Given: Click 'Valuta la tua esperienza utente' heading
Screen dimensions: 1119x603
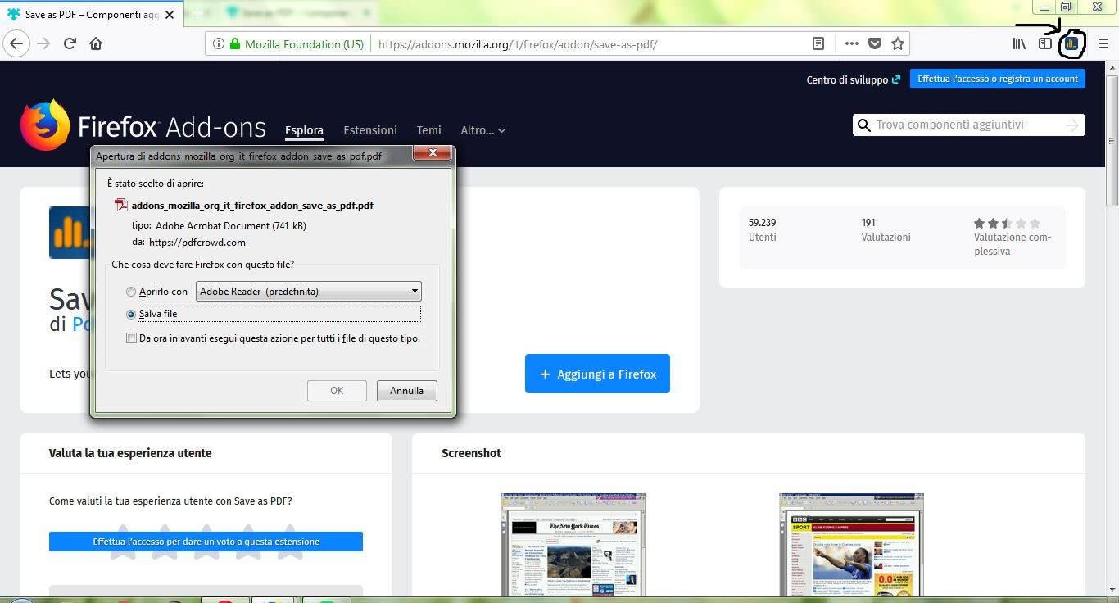Looking at the screenshot, I should 130,453.
